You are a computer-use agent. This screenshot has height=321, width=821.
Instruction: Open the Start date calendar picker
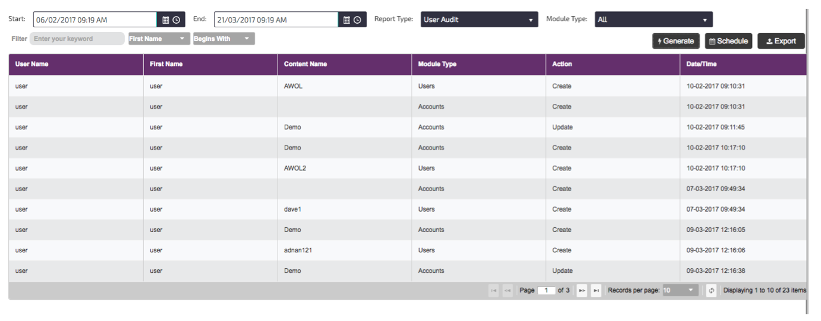166,20
